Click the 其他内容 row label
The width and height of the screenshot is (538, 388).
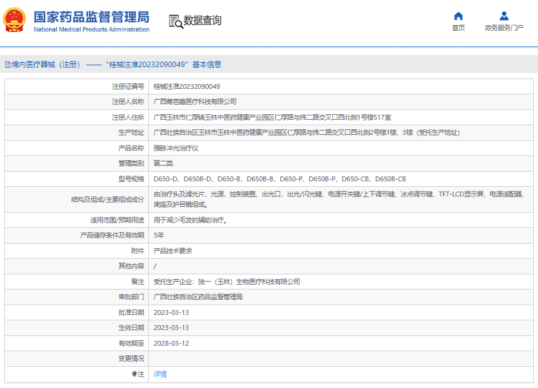131,266
